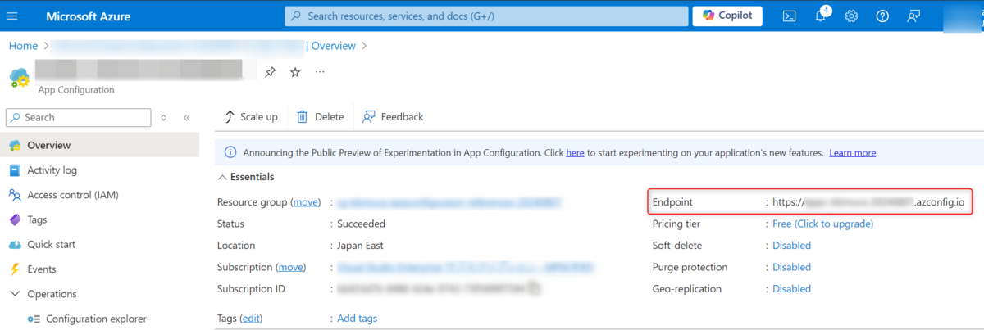984x330 pixels.
Task: Click the Learn more link
Action: pyautogui.click(x=852, y=152)
